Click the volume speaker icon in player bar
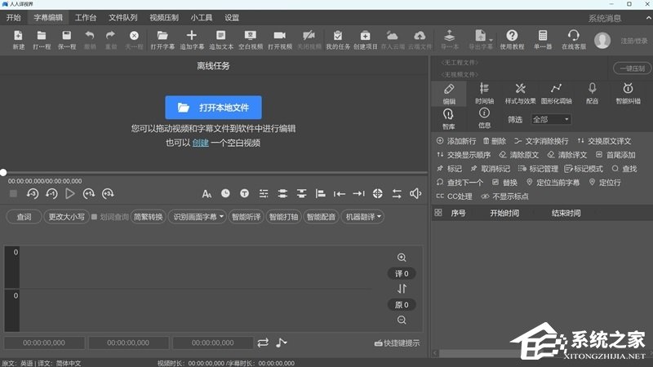The width and height of the screenshot is (653, 367). 415,193
